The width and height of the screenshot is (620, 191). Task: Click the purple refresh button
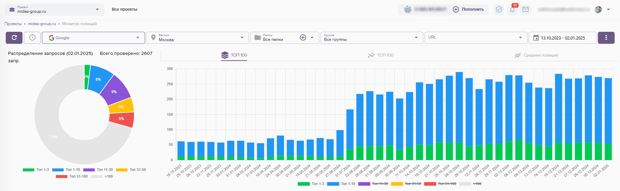(x=14, y=38)
